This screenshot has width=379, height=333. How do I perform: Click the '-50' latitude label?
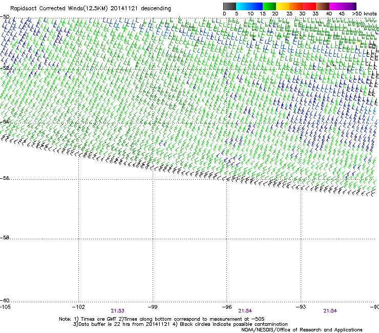pyautogui.click(x=5, y=17)
